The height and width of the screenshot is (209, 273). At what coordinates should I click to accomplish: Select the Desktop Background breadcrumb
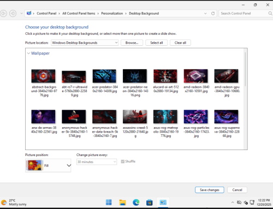click(x=144, y=14)
